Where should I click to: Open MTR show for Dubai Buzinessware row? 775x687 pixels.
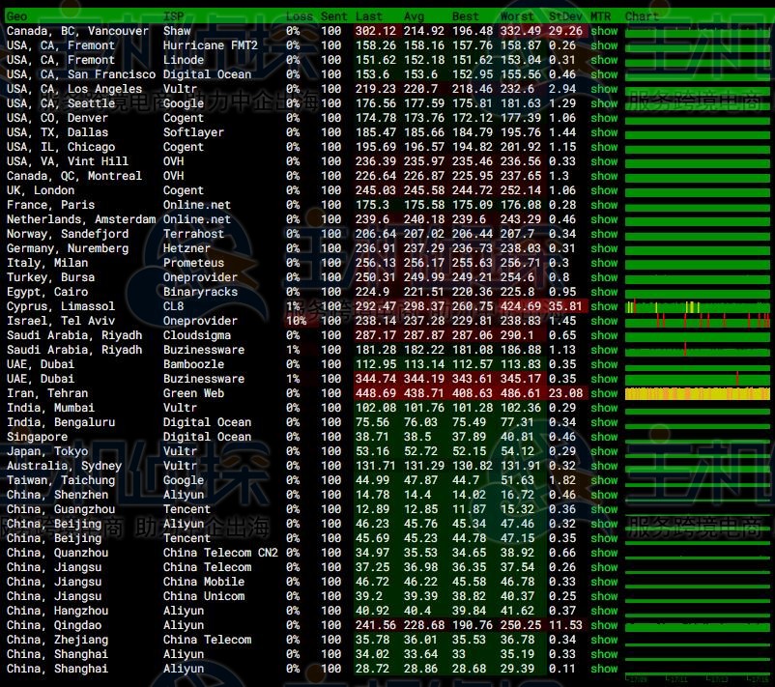coord(604,379)
